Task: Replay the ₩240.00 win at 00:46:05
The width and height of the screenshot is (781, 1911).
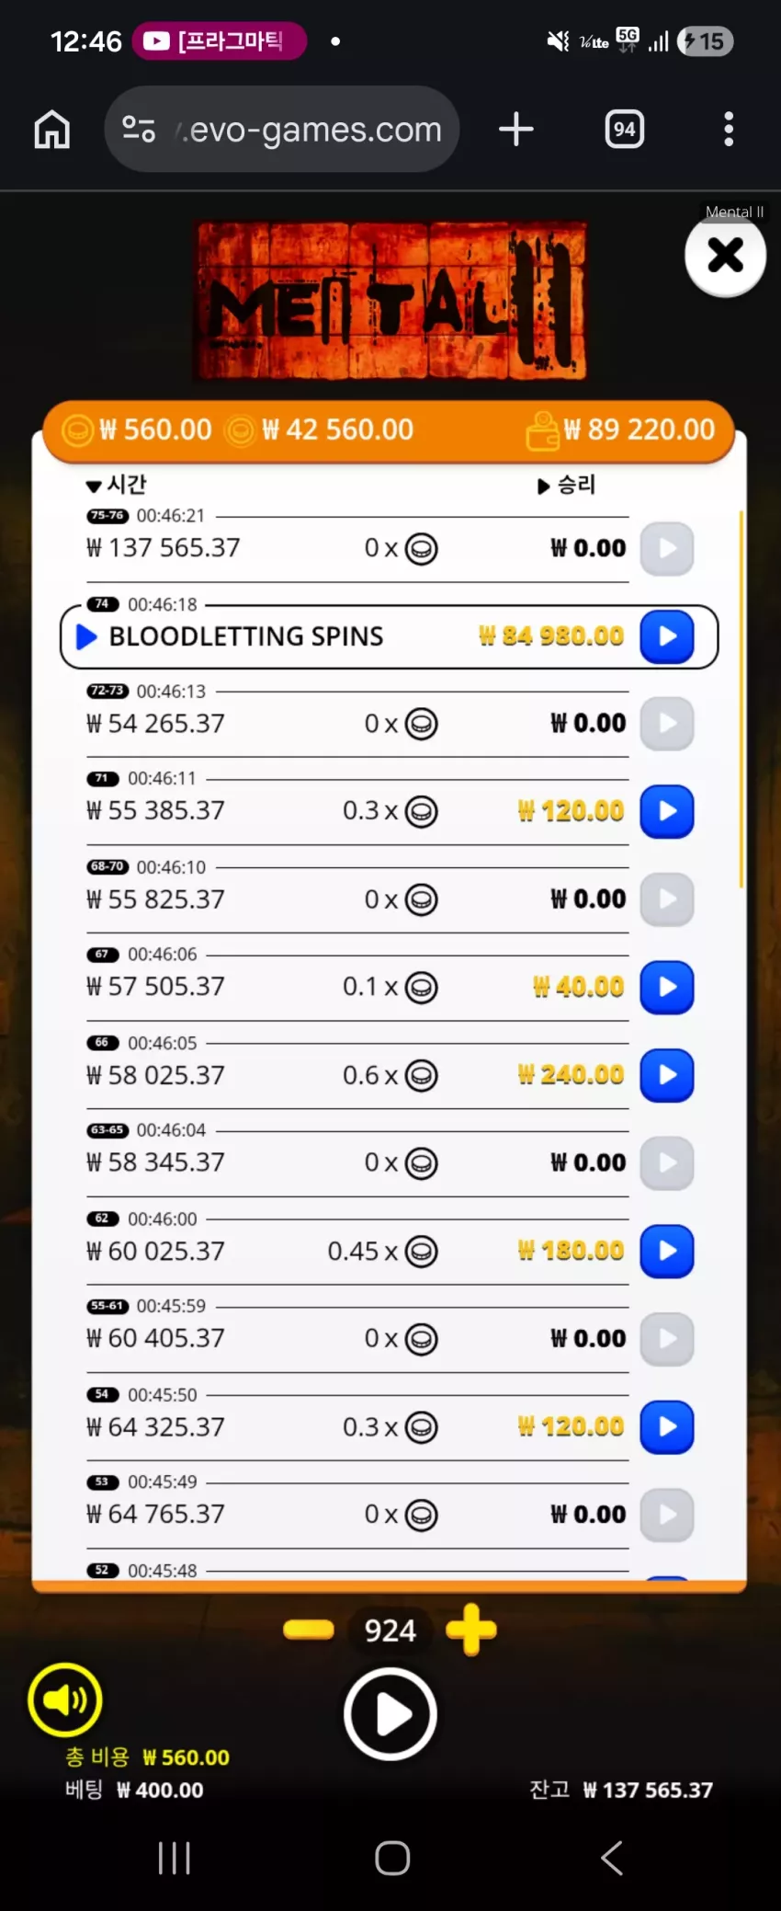Action: tap(666, 1075)
